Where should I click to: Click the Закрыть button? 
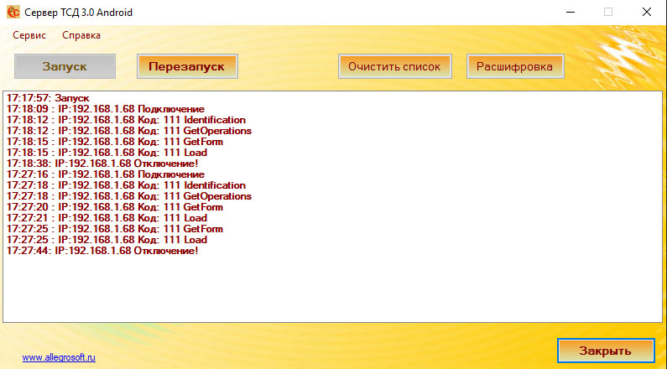click(606, 351)
